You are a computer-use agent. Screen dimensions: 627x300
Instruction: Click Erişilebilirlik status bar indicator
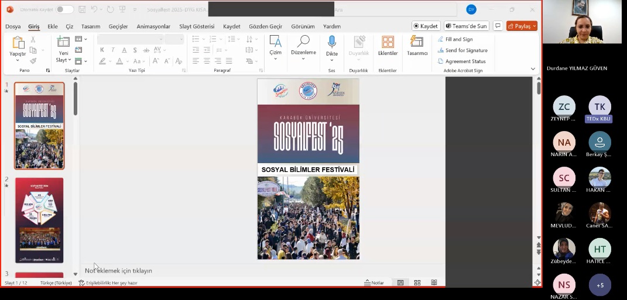[x=108, y=283]
